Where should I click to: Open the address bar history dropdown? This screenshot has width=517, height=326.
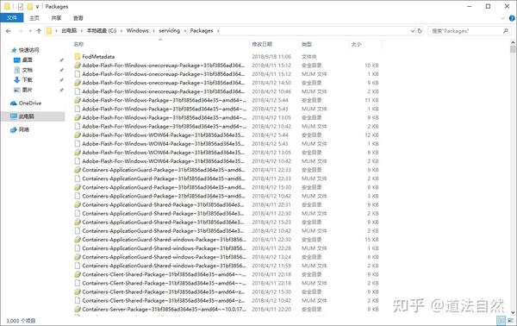point(413,31)
